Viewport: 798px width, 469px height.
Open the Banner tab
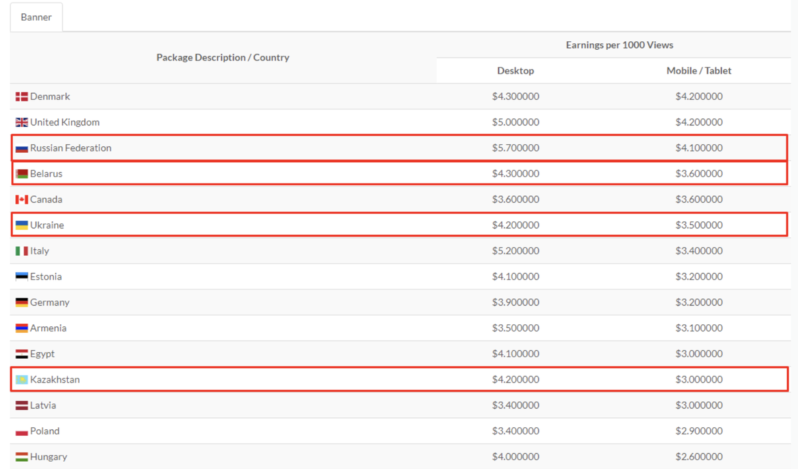[x=37, y=17]
